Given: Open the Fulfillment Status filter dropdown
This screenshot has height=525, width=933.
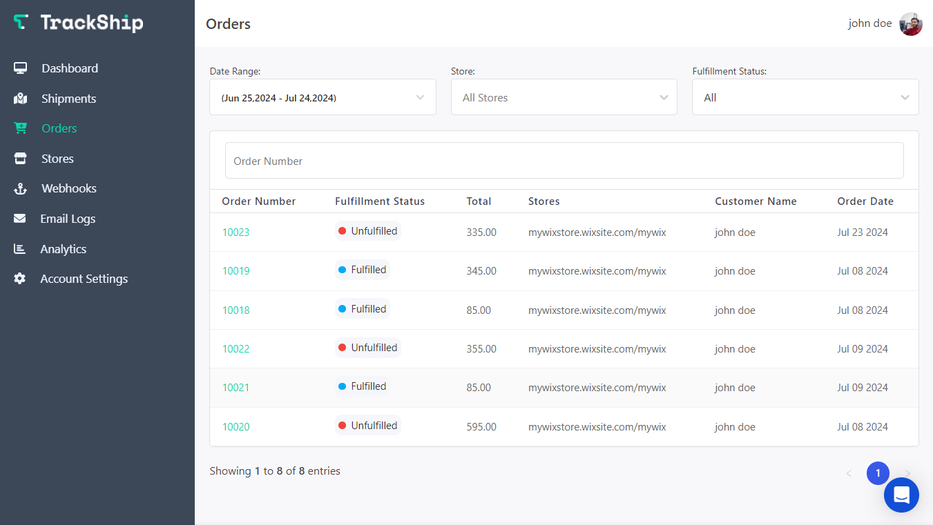Looking at the screenshot, I should coord(805,97).
